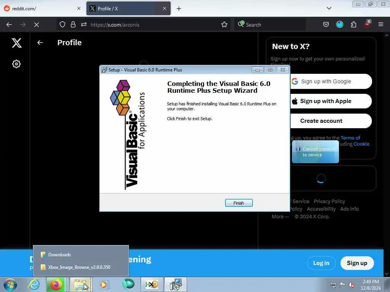This screenshot has width=390, height=292.
Task: Open Windows Explorer on the taskbar
Action: click(x=80, y=284)
